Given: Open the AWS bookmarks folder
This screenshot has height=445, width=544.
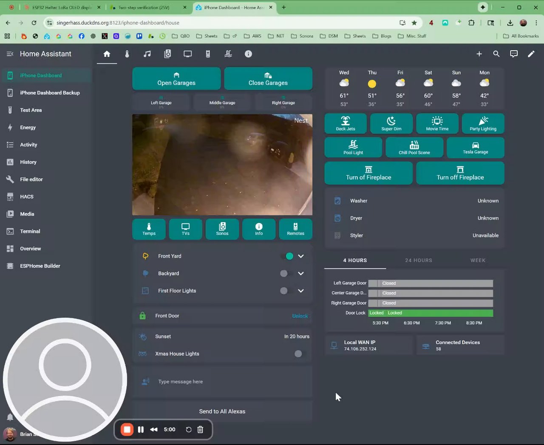Looking at the screenshot, I should coord(252,36).
